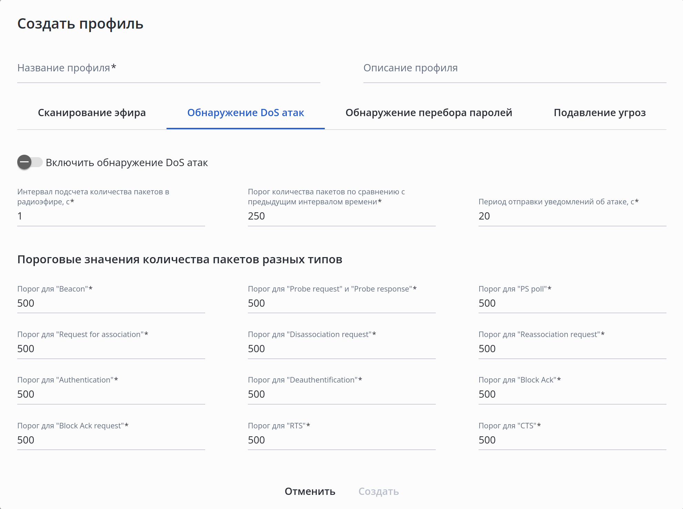Focus the PS poll threshold field
The height and width of the screenshot is (509, 683).
tap(572, 303)
